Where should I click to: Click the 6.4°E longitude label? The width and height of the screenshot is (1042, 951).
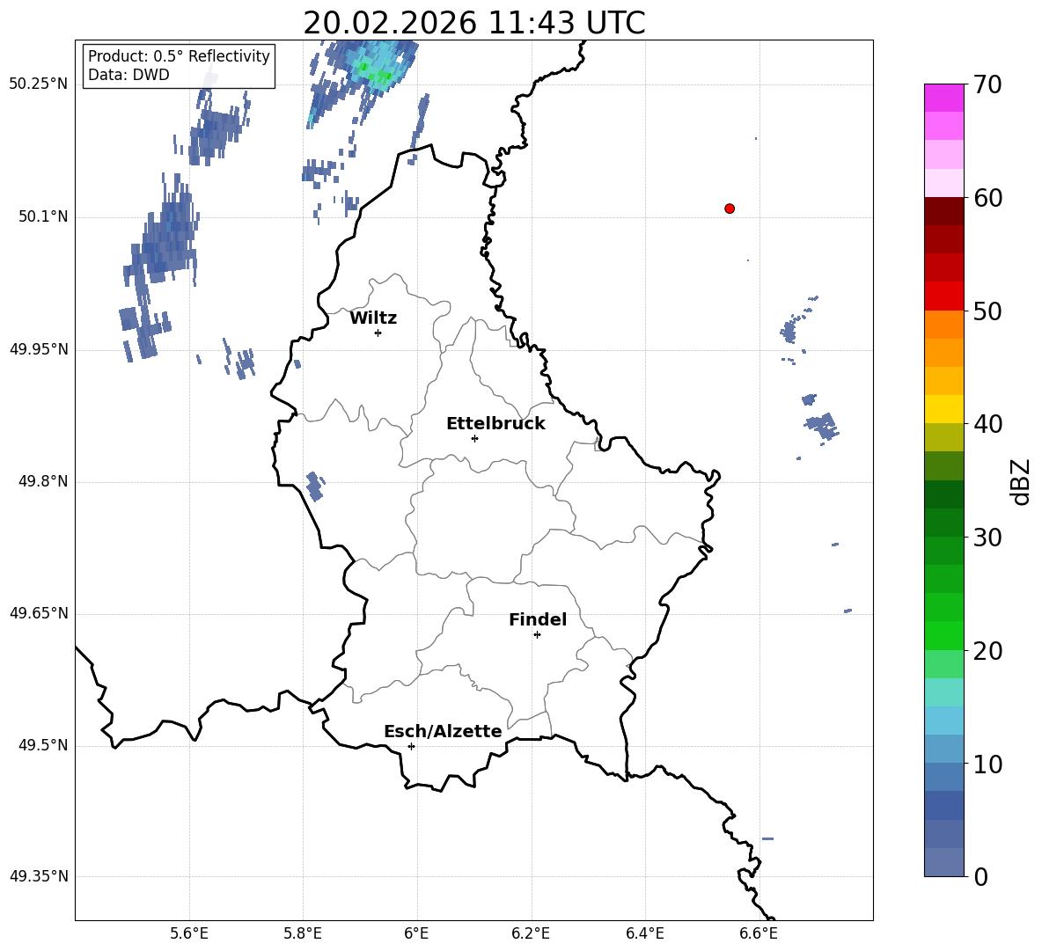645,933
